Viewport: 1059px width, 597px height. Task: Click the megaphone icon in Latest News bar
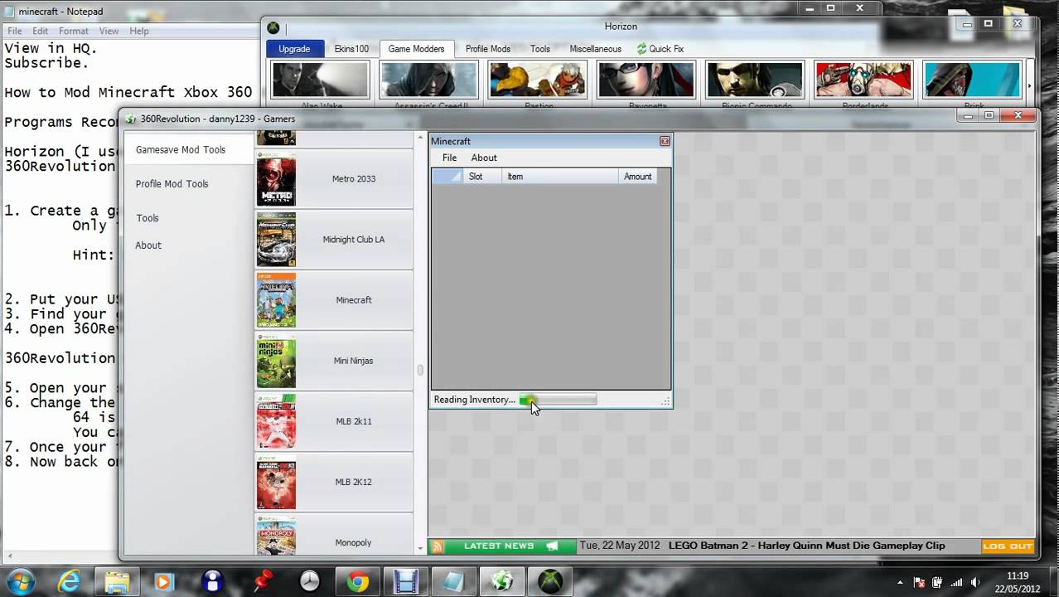point(553,546)
